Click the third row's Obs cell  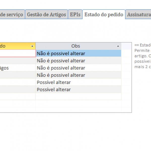pyautogui.click(x=78, y=68)
